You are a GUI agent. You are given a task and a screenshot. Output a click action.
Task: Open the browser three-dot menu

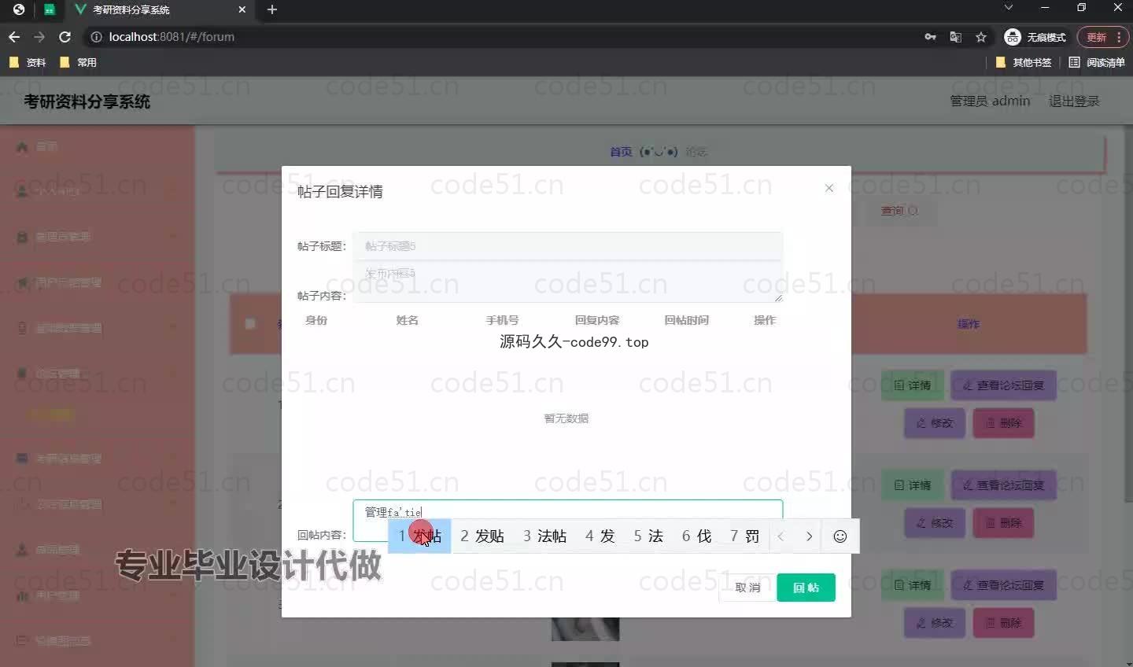pyautogui.click(x=1119, y=37)
